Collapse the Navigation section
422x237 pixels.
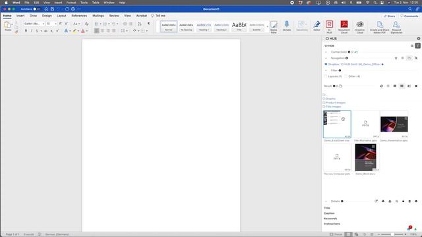[x=326, y=58]
